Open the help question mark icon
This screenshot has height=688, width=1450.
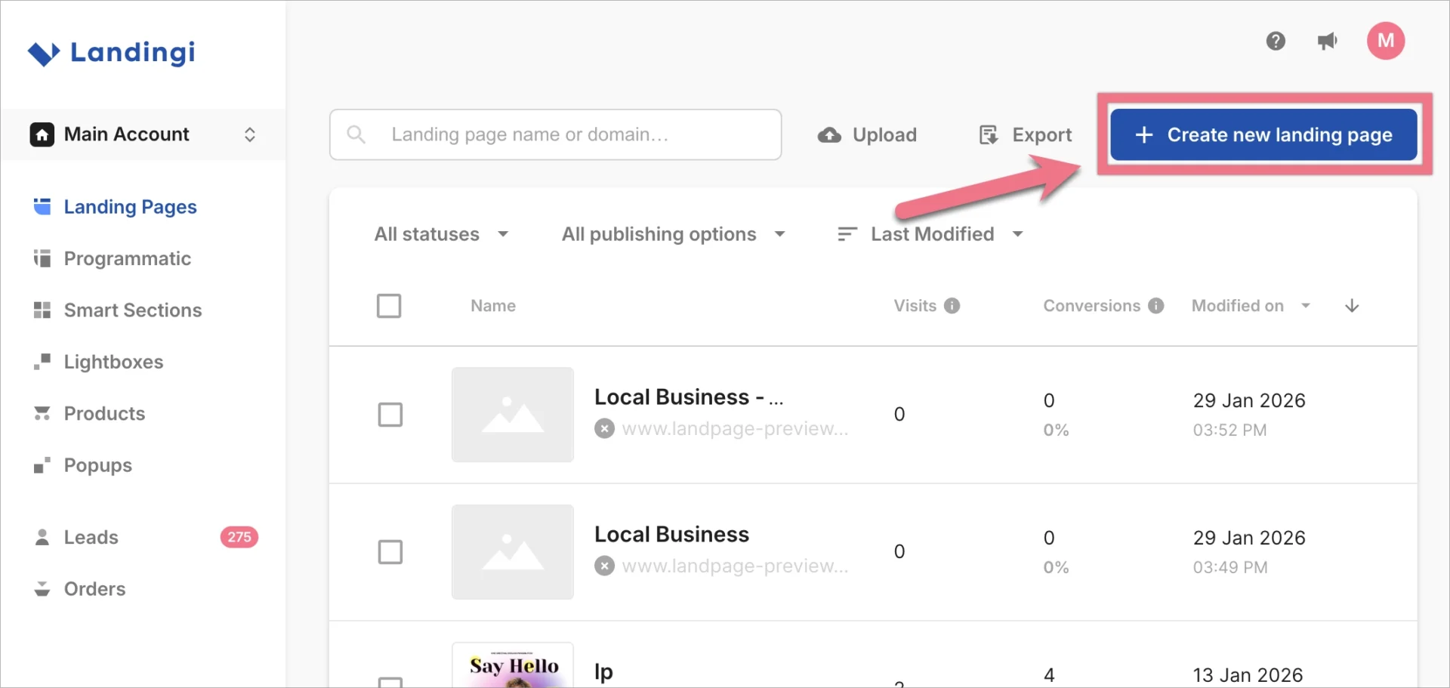click(x=1276, y=42)
